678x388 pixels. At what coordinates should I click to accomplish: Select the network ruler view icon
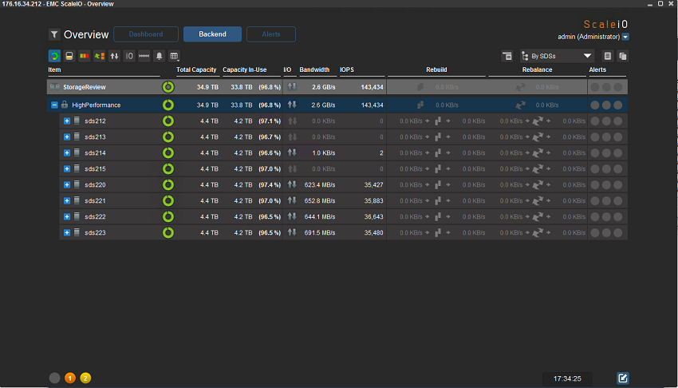click(x=144, y=56)
